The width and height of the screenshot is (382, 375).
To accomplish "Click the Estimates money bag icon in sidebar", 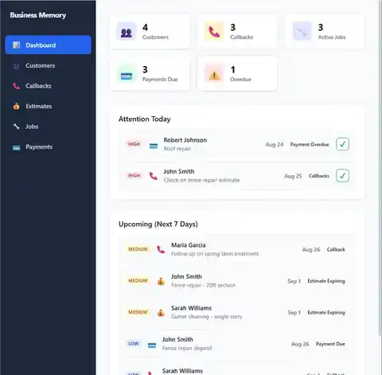I will (x=17, y=106).
